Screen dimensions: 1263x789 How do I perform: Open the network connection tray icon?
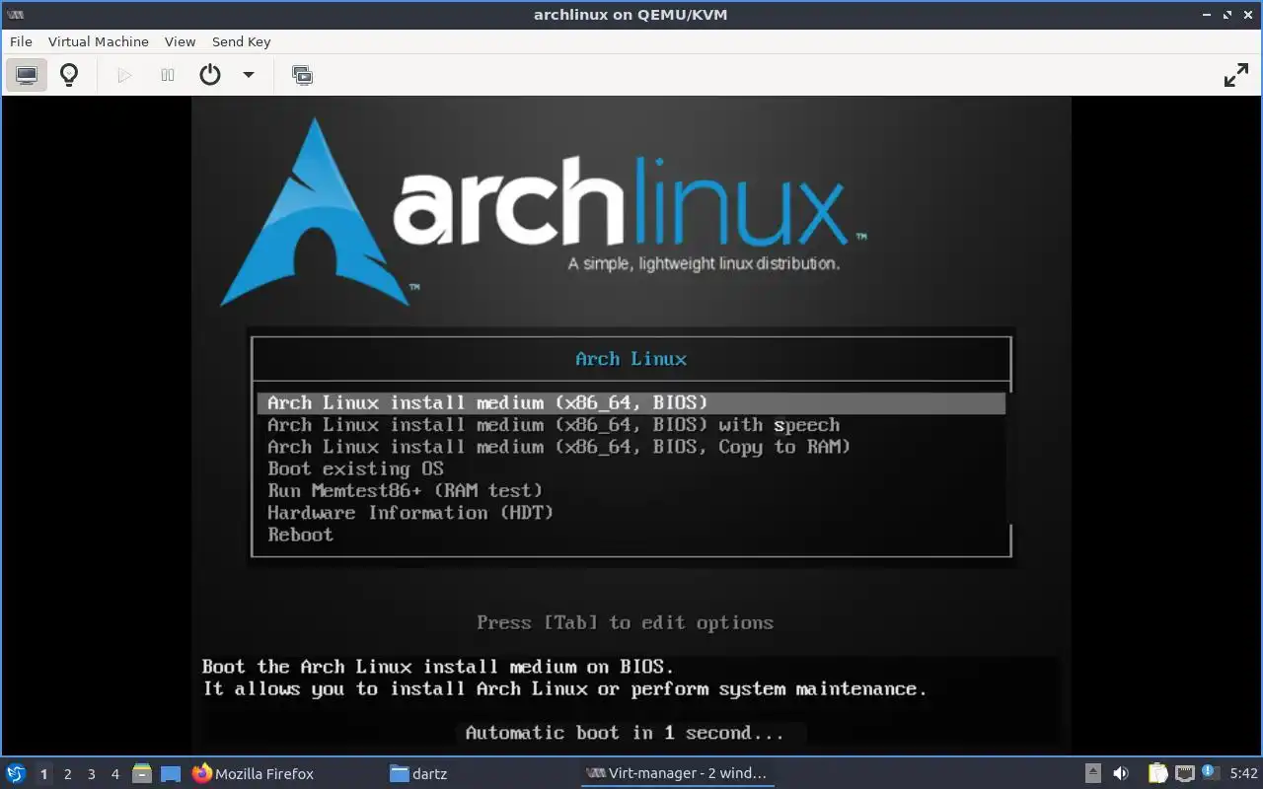coord(1184,773)
